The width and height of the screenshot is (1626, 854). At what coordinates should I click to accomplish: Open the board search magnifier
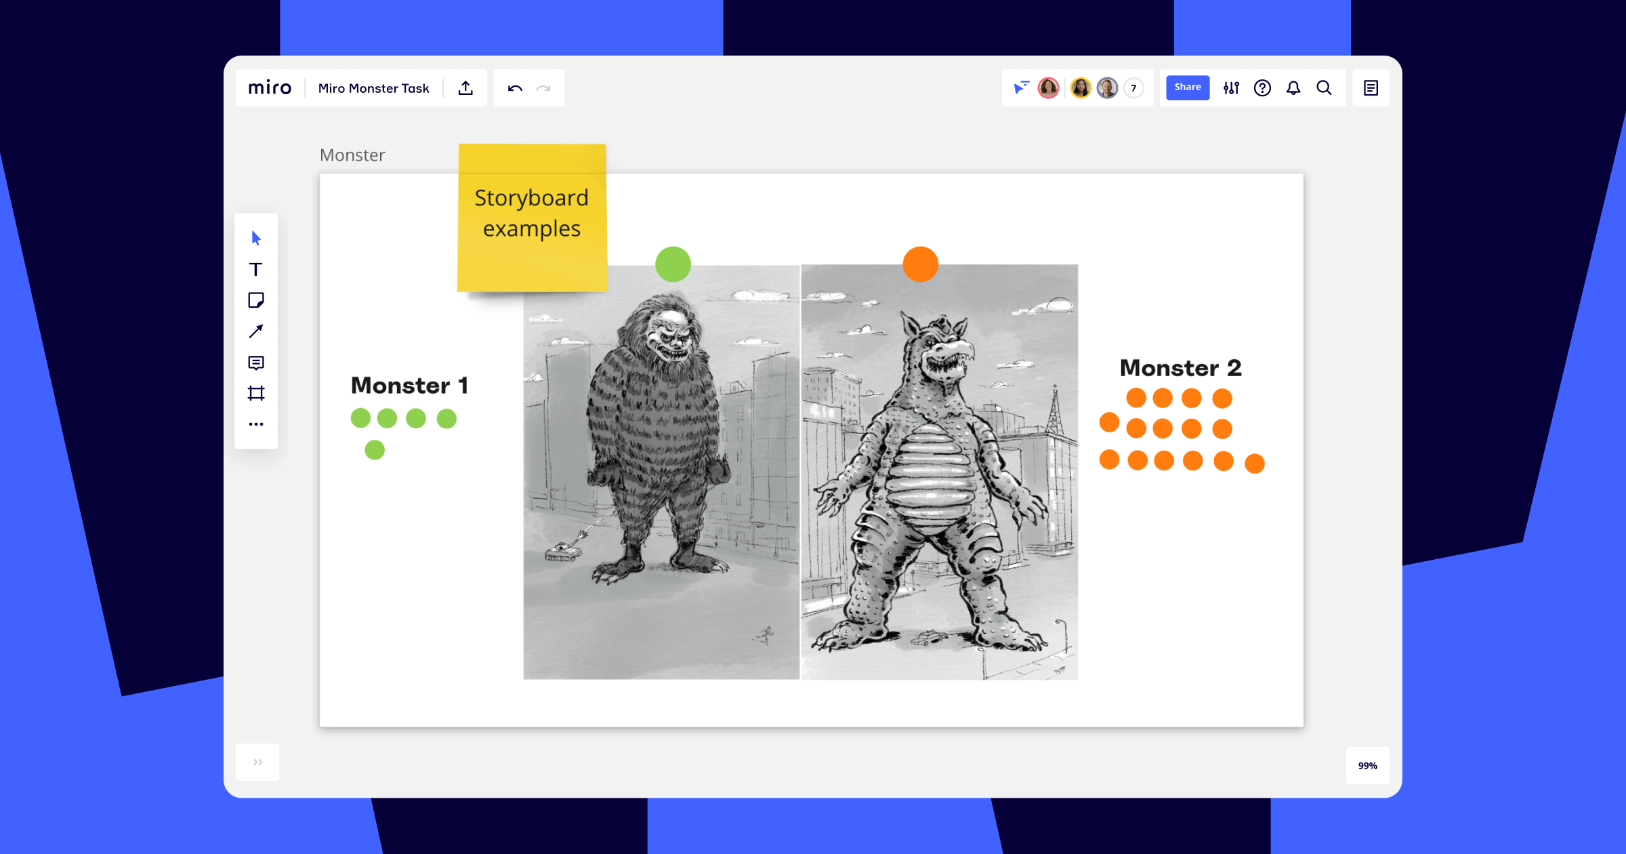(x=1324, y=88)
